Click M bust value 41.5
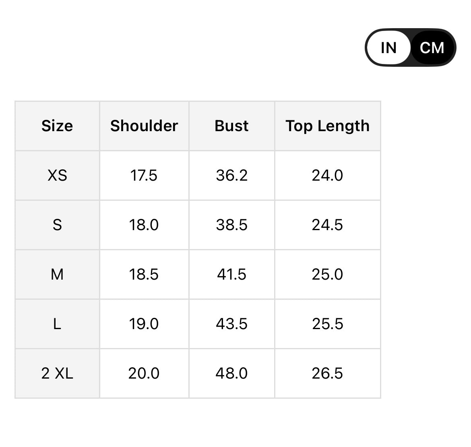The height and width of the screenshot is (447, 471). (x=231, y=274)
